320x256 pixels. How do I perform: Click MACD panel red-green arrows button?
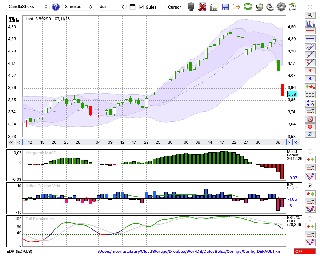pos(310,159)
